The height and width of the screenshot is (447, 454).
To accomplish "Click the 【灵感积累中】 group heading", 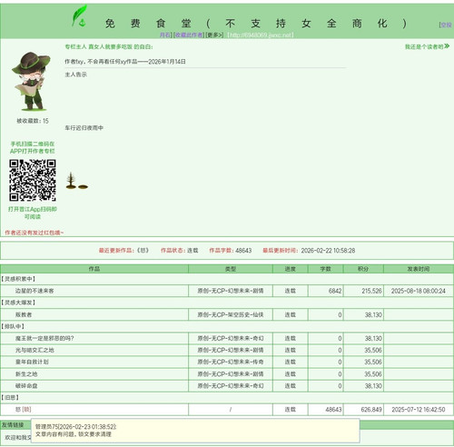I will click(x=18, y=279).
